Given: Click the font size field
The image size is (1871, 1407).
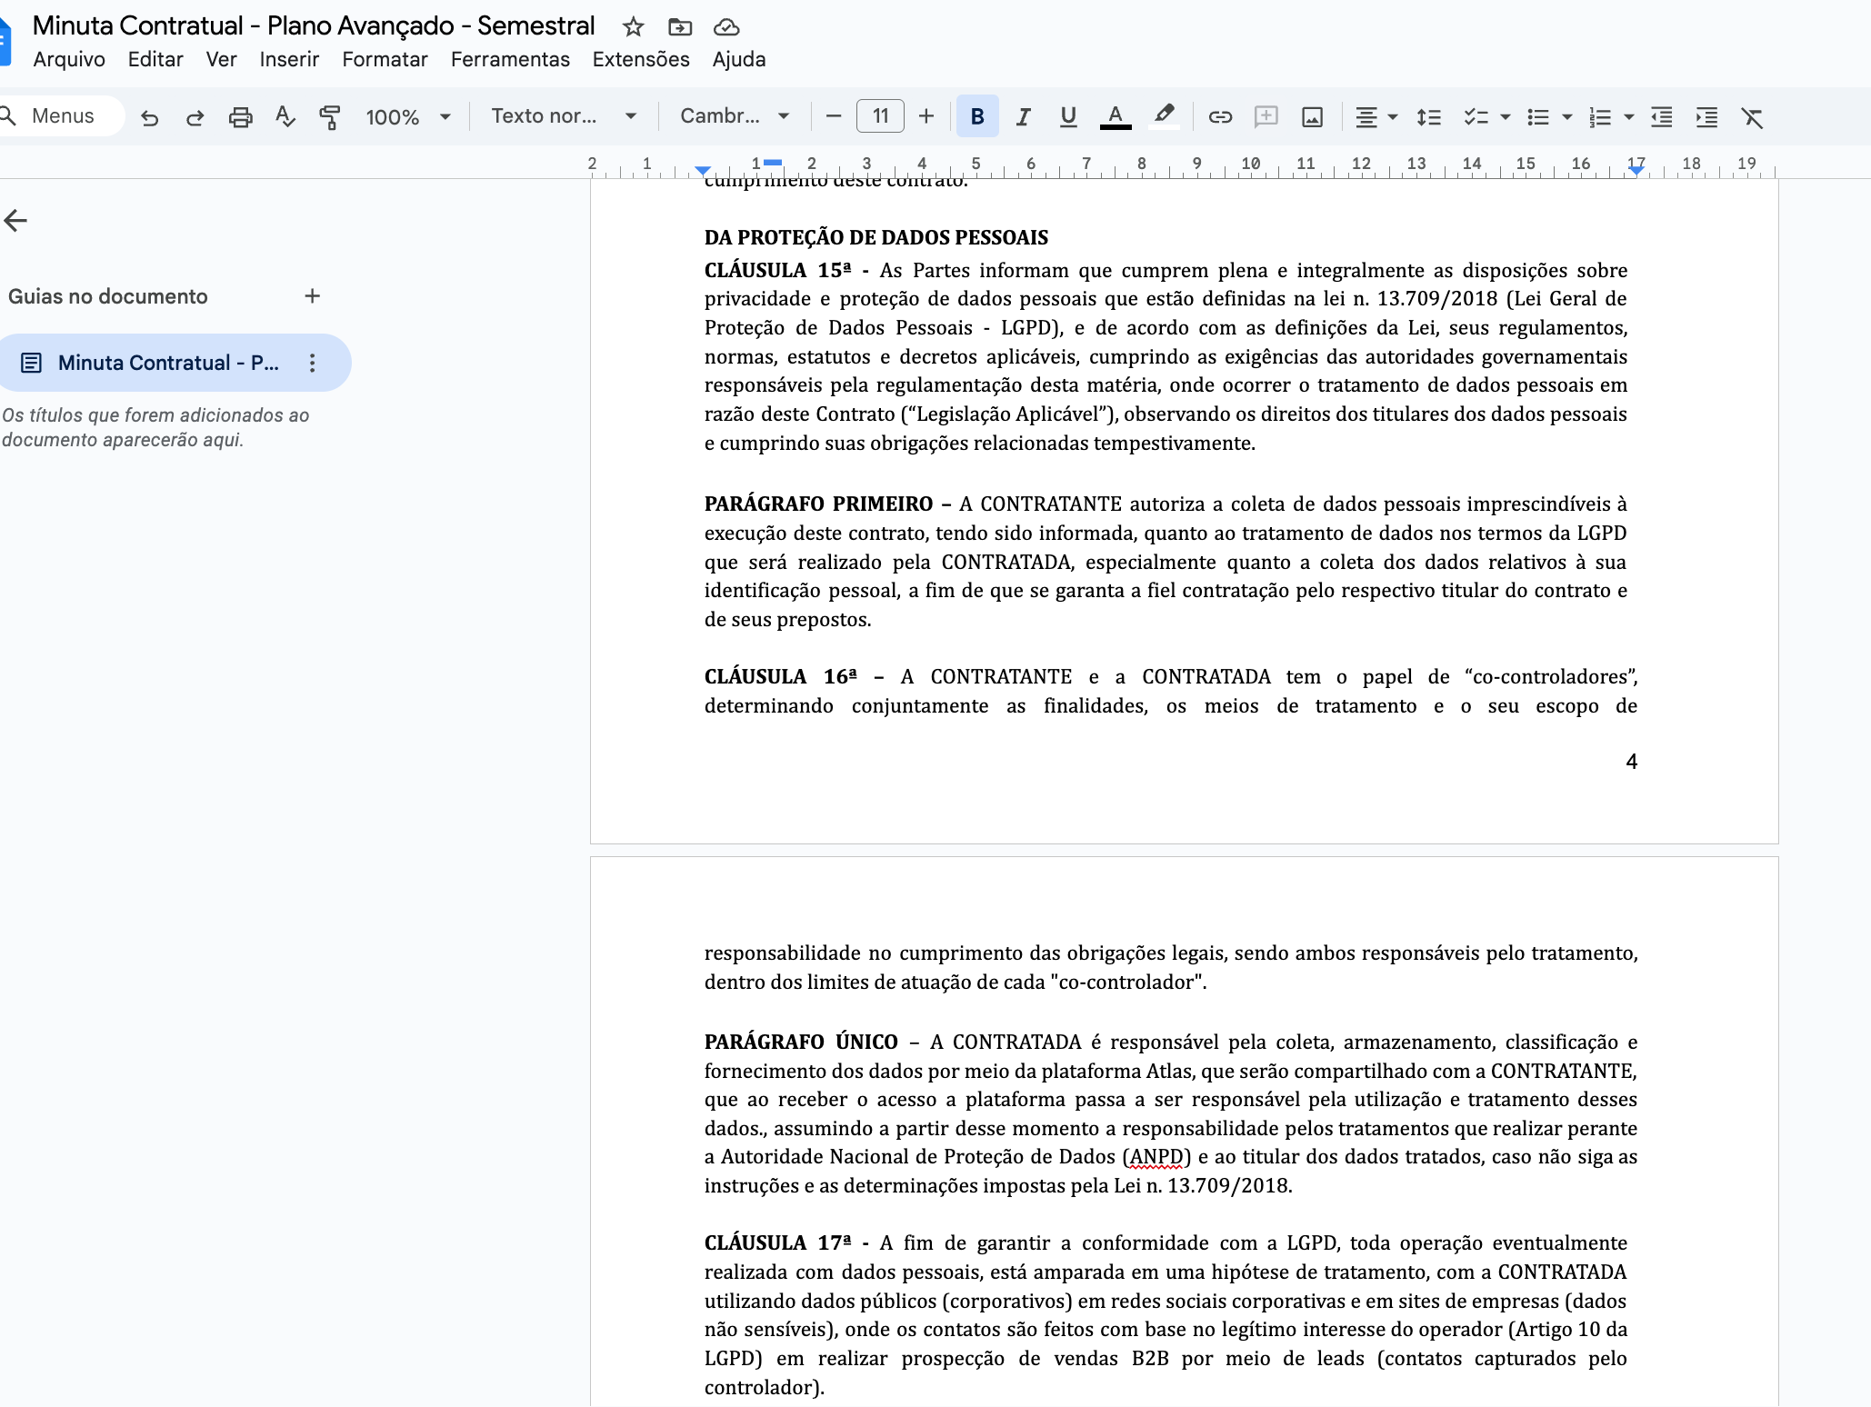Looking at the screenshot, I should [880, 116].
